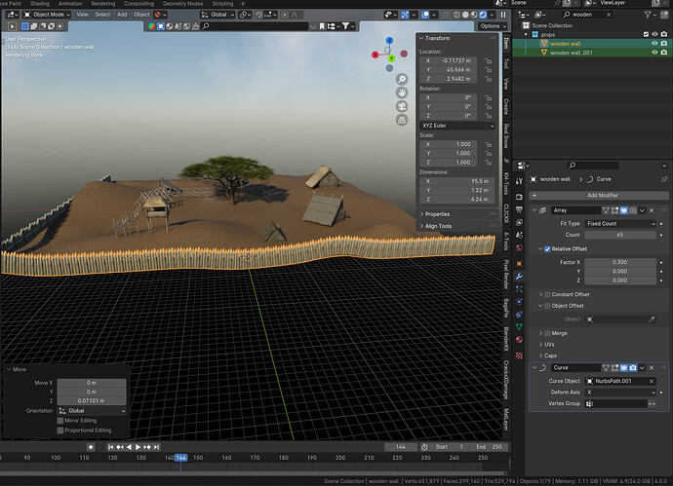
Task: Open the View Layer properties tab icon
Action: coord(519,222)
